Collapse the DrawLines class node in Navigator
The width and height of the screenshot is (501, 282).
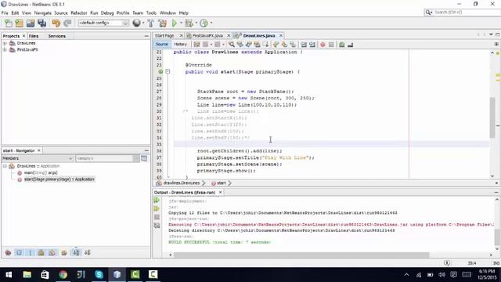click(5, 166)
